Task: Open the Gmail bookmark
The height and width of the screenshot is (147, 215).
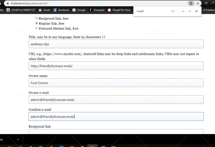Action: 44,10
